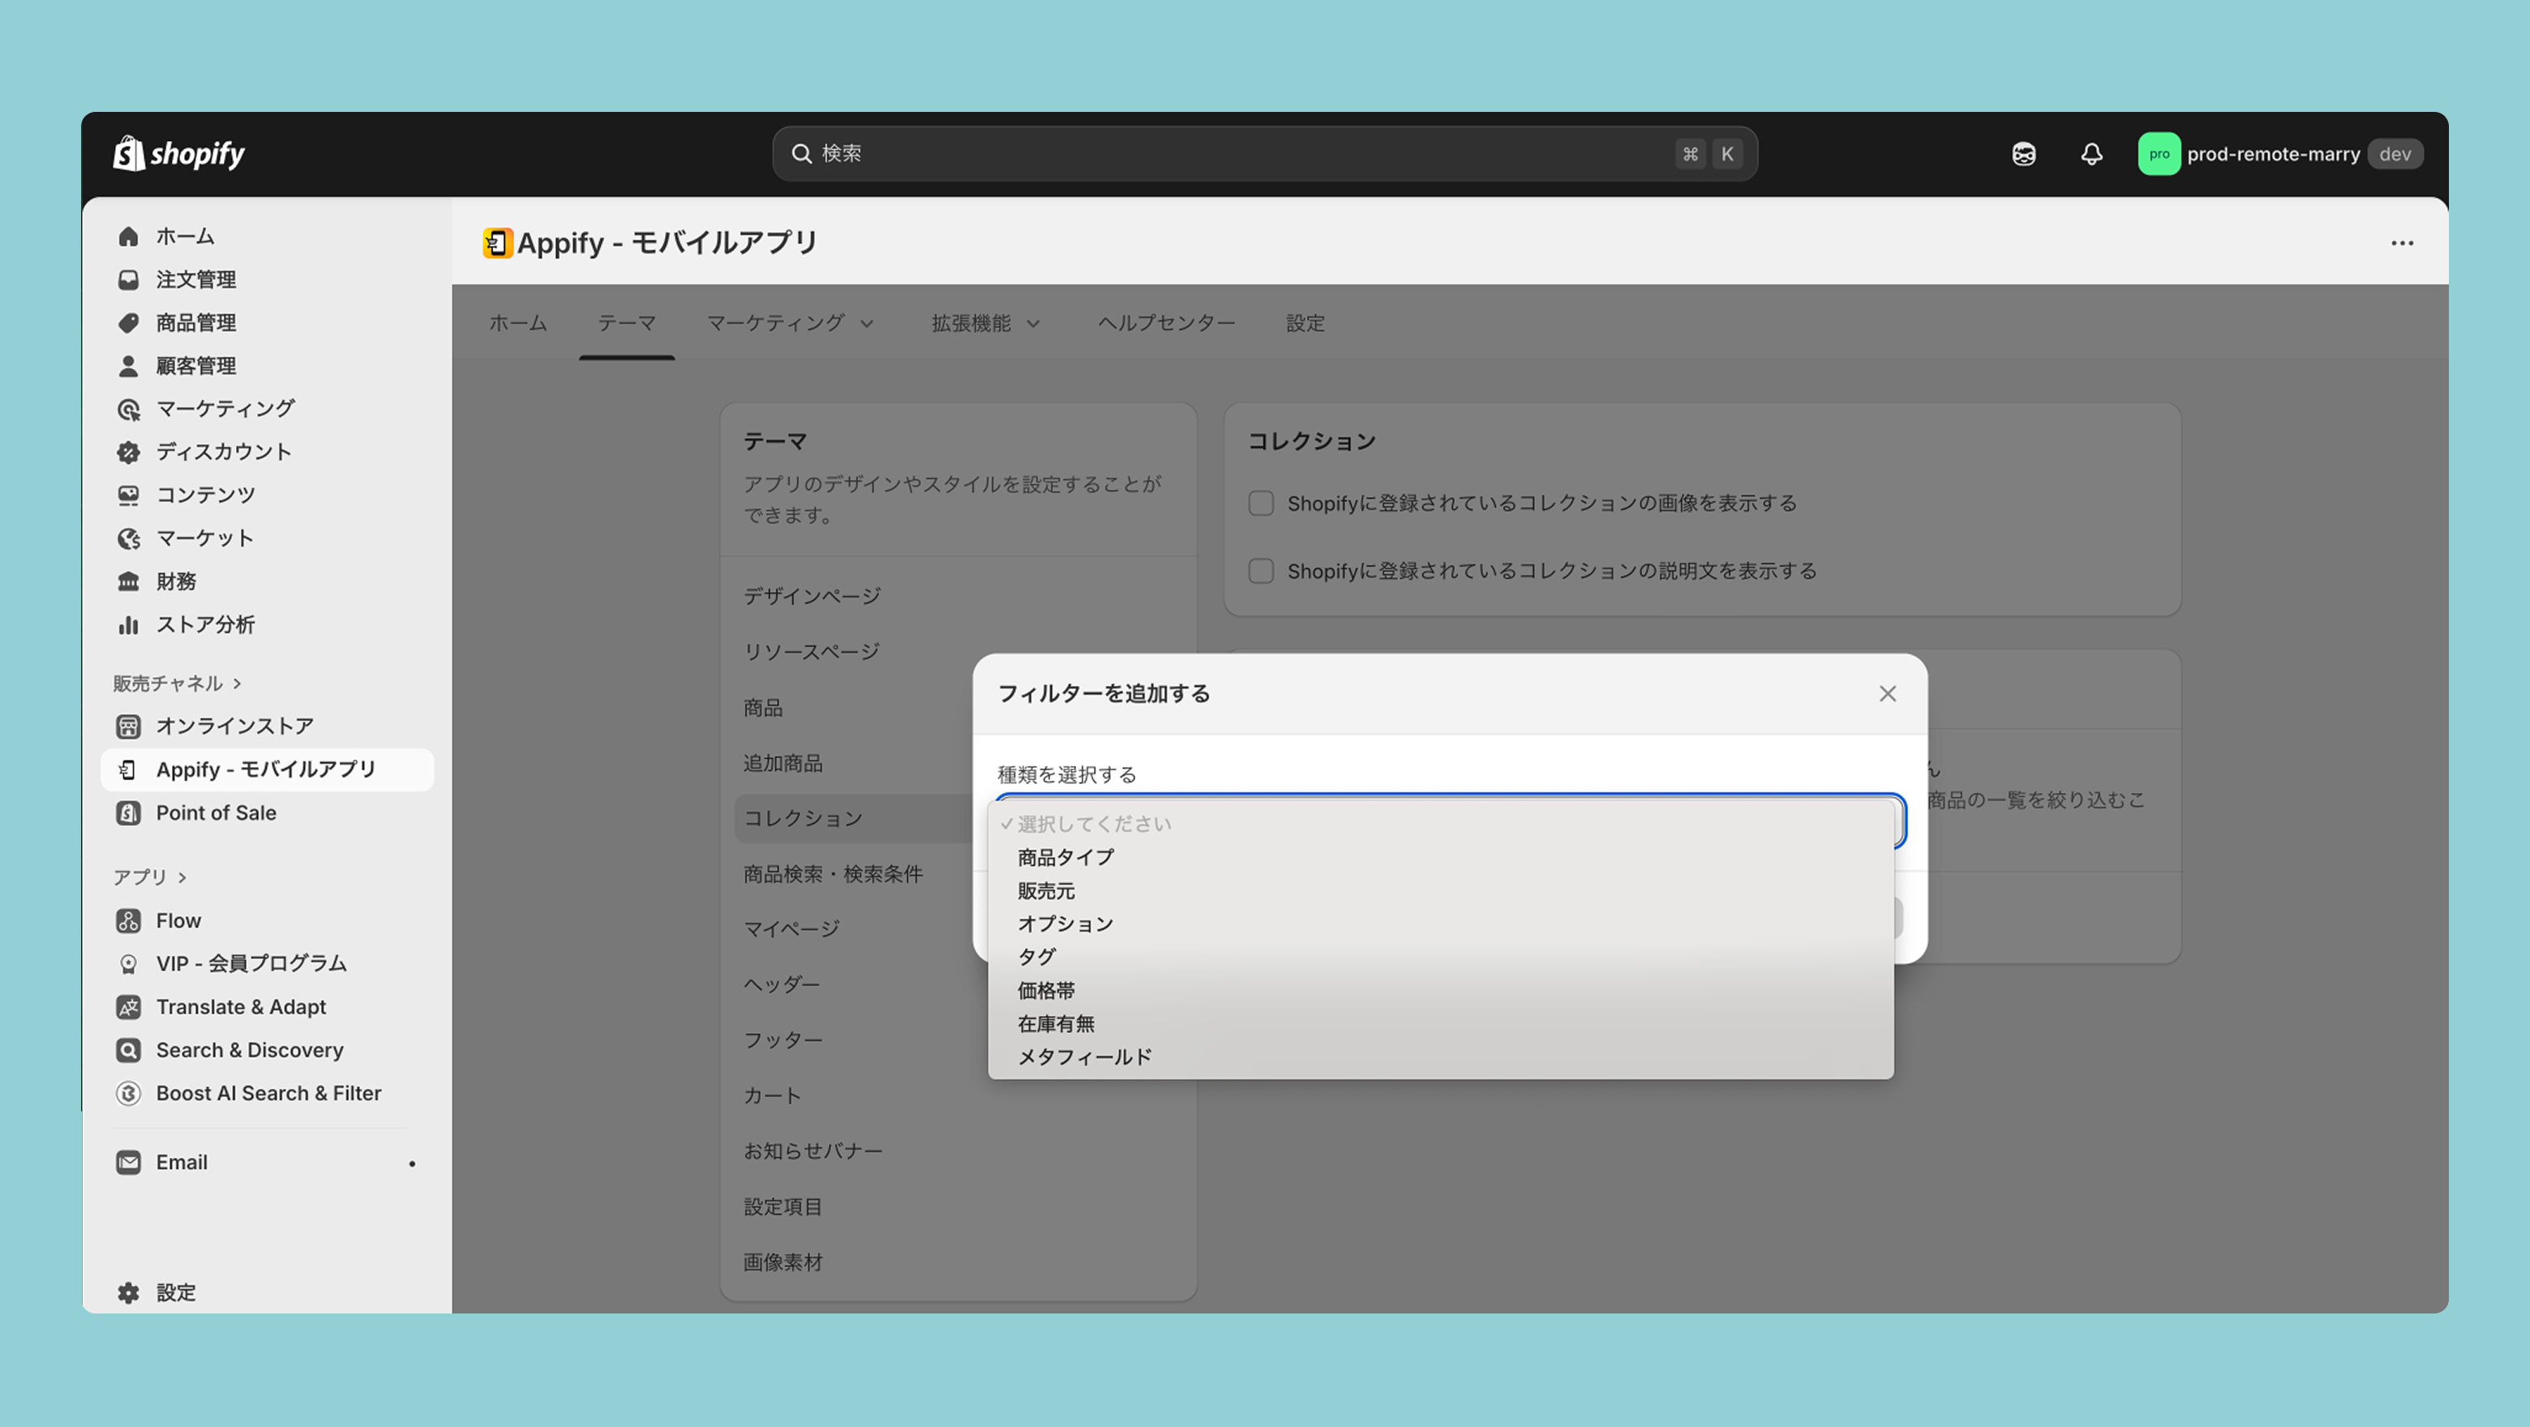Select メタフィールド option in dropdown
This screenshot has width=2530, height=1427.
(1084, 1056)
